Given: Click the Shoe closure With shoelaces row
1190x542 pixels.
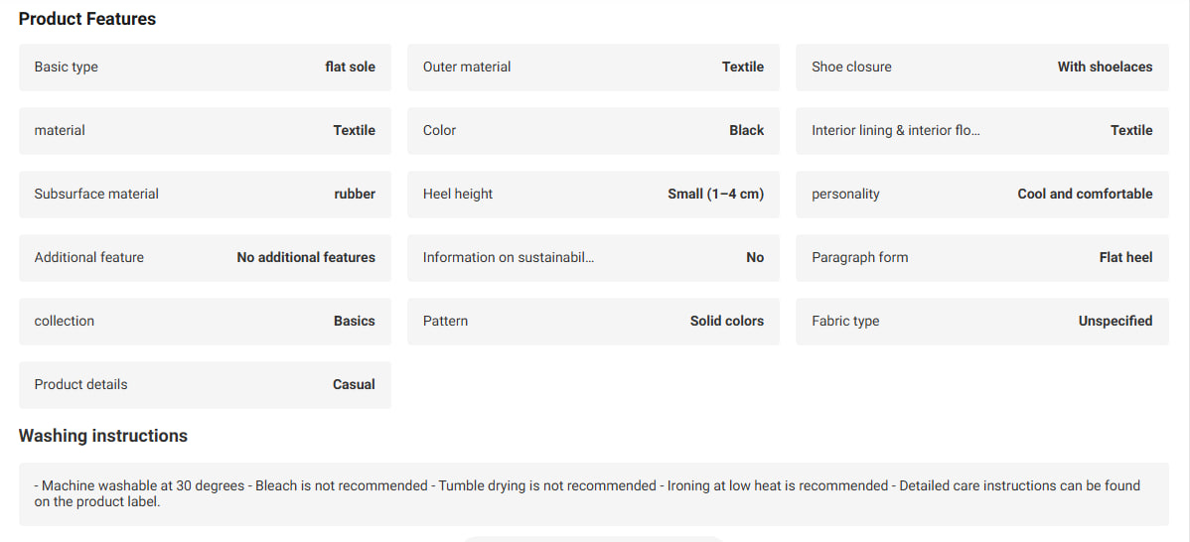Looking at the screenshot, I should [982, 68].
